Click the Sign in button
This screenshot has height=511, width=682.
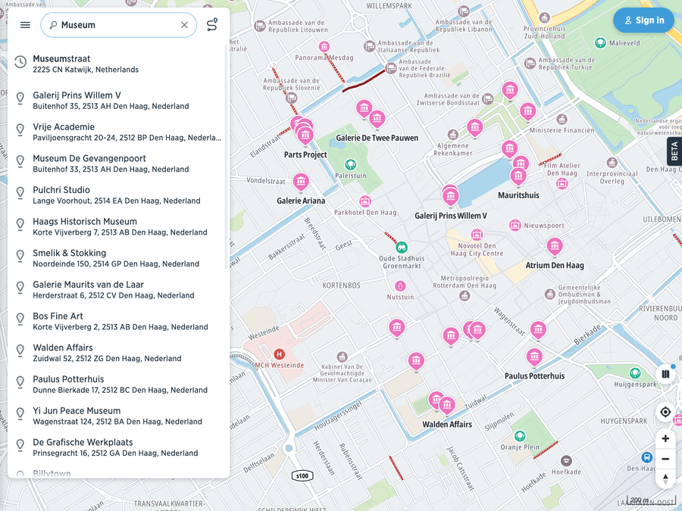pyautogui.click(x=643, y=20)
